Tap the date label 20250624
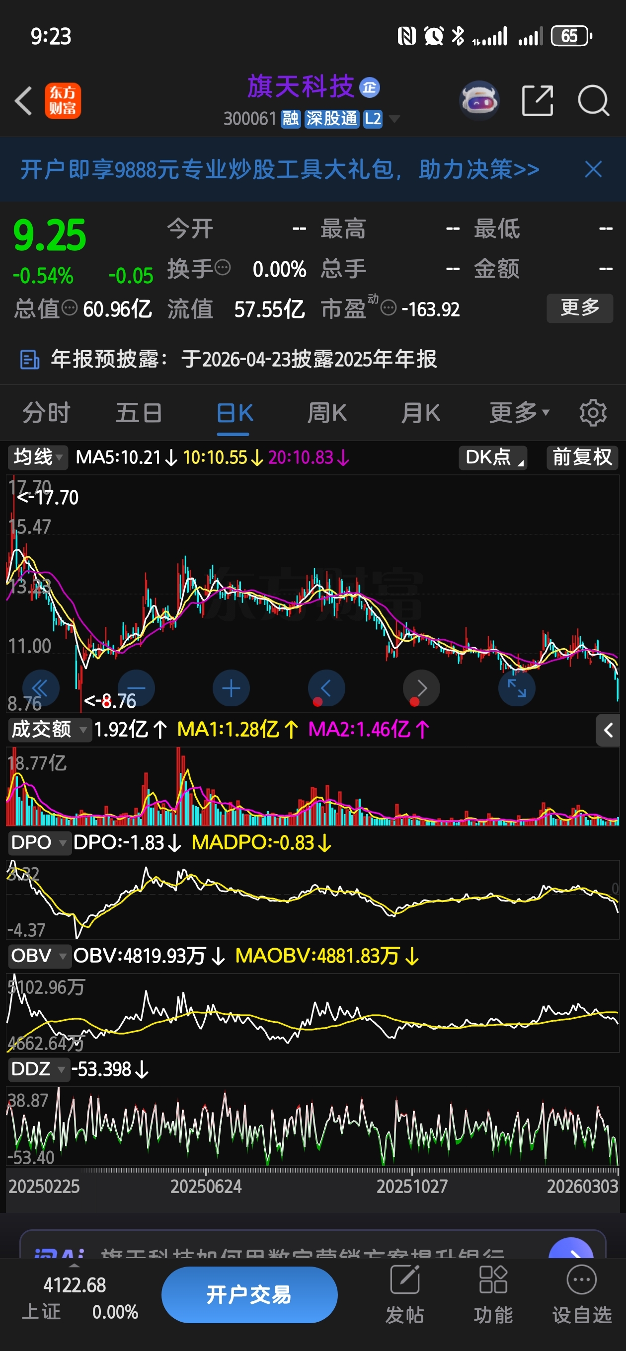Viewport: 626px width, 1351px height. (206, 1186)
